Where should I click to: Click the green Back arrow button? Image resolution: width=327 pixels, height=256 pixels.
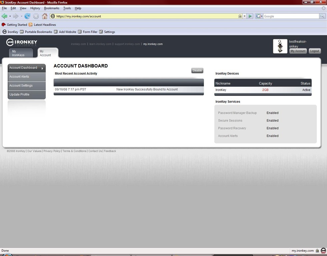[x=4, y=16]
